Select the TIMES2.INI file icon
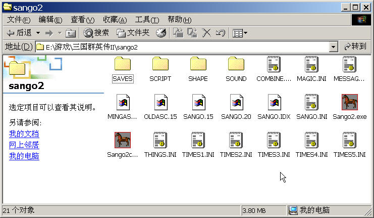 pyautogui.click(x=236, y=140)
